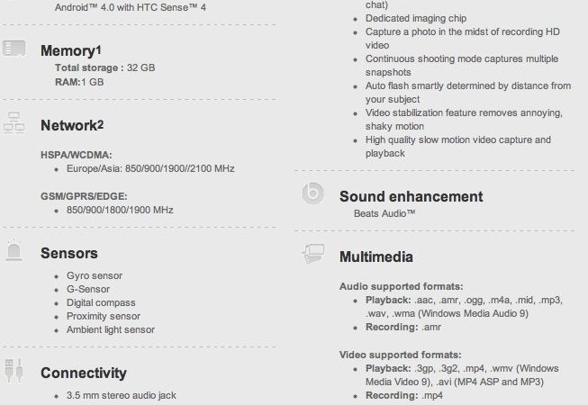Click the Gyro sensor list item
Image resolution: width=588 pixels, height=405 pixels.
click(x=94, y=275)
